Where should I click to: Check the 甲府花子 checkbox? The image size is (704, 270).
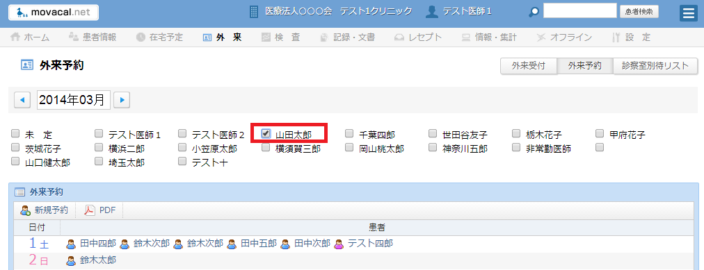tap(600, 133)
